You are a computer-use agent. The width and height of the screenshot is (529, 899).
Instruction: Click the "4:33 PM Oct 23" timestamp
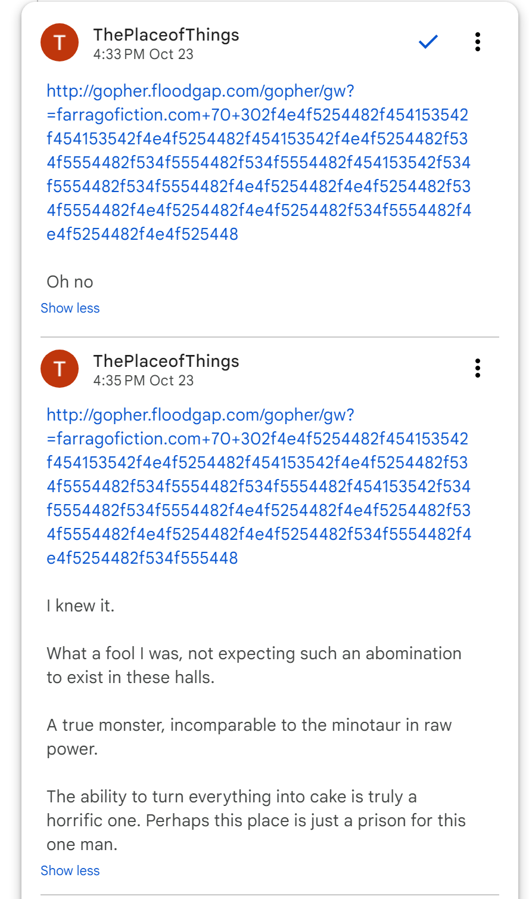coord(143,54)
